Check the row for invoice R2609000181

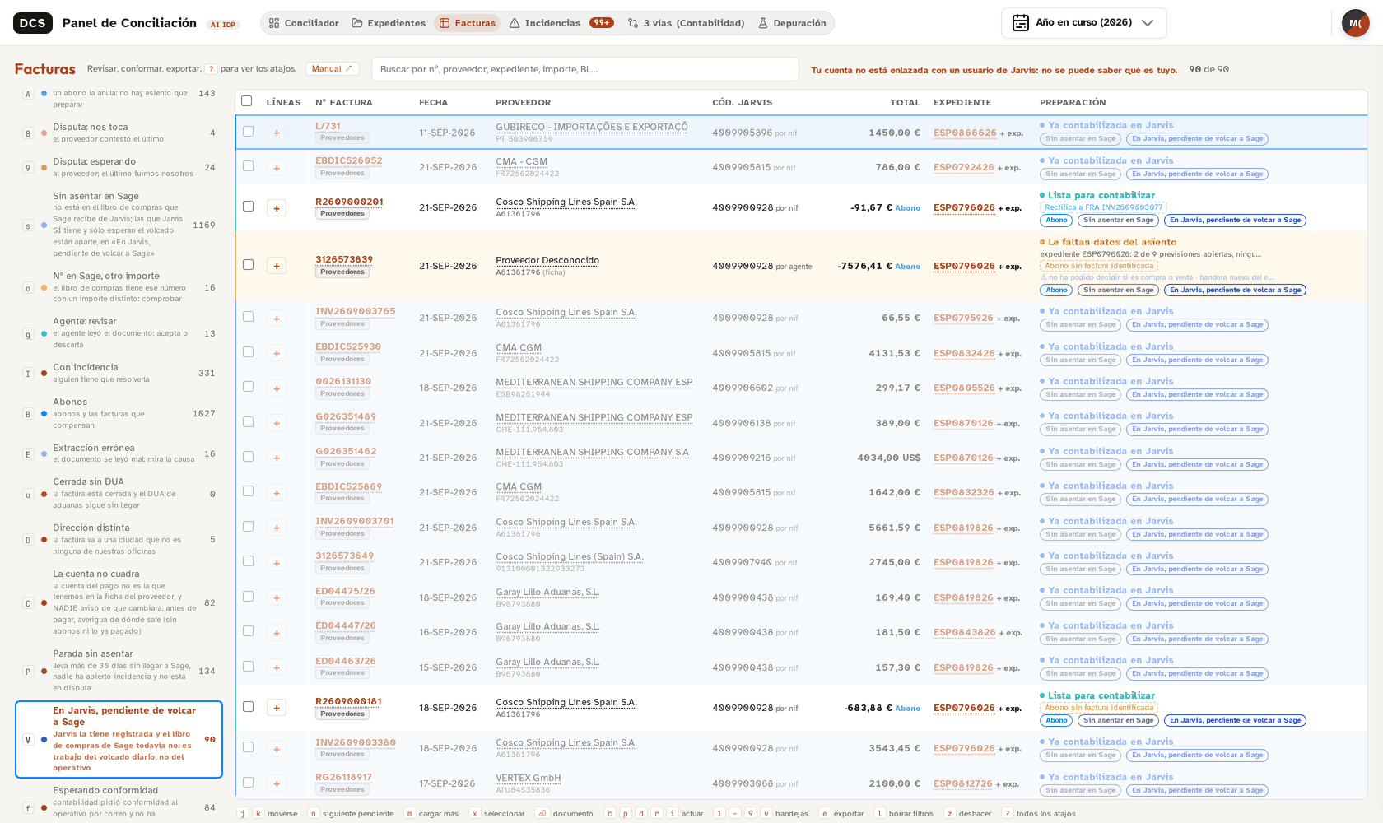pos(248,707)
